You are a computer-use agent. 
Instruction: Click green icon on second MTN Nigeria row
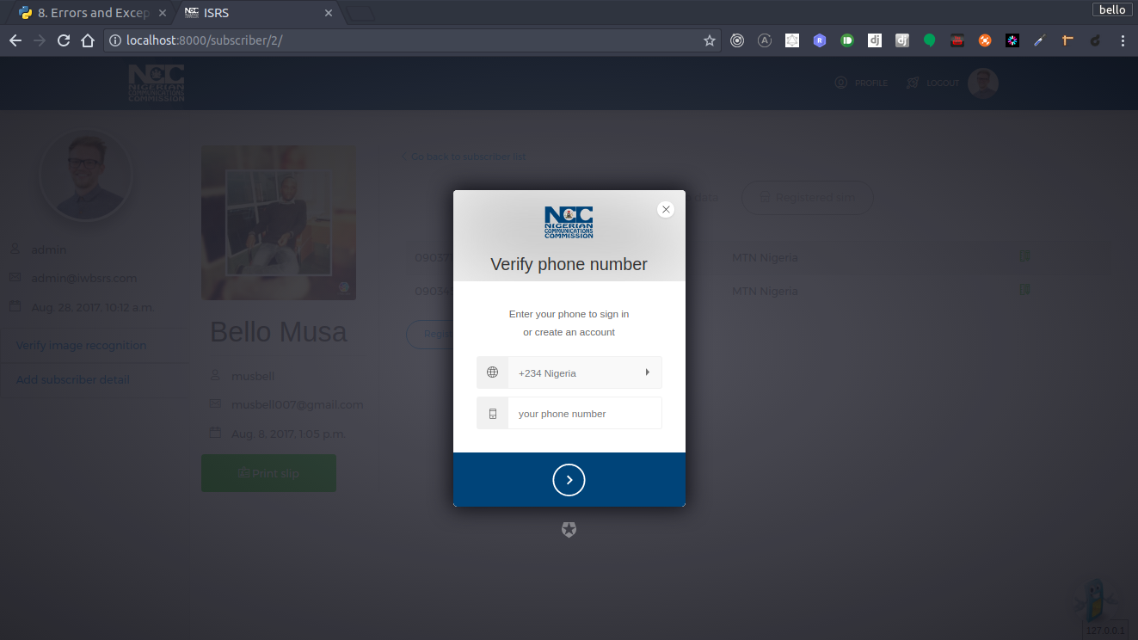1025,290
